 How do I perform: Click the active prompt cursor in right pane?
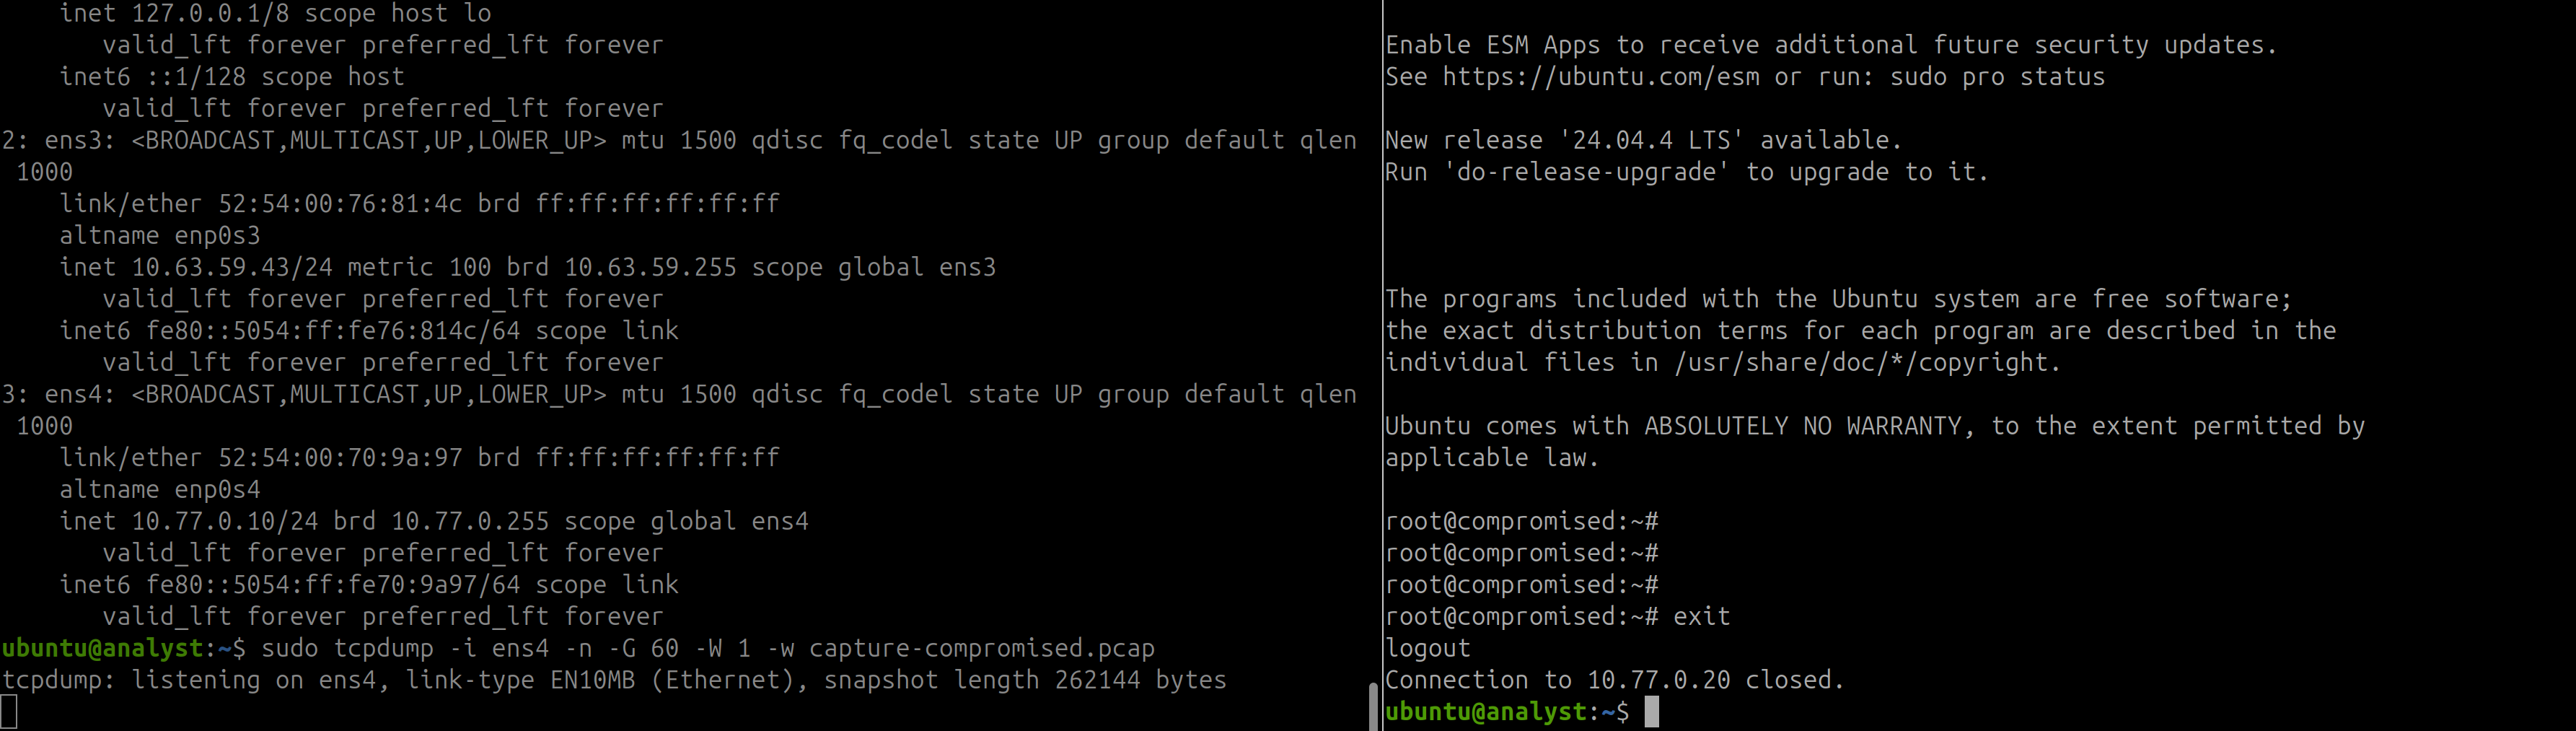point(1651,712)
